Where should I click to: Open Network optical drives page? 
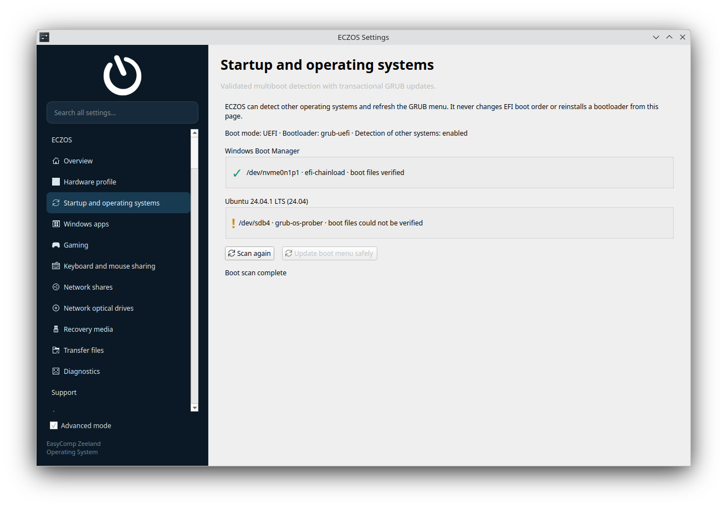(119, 309)
